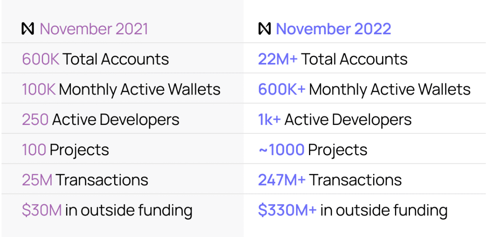Click the blue 22M+ number

(277, 59)
